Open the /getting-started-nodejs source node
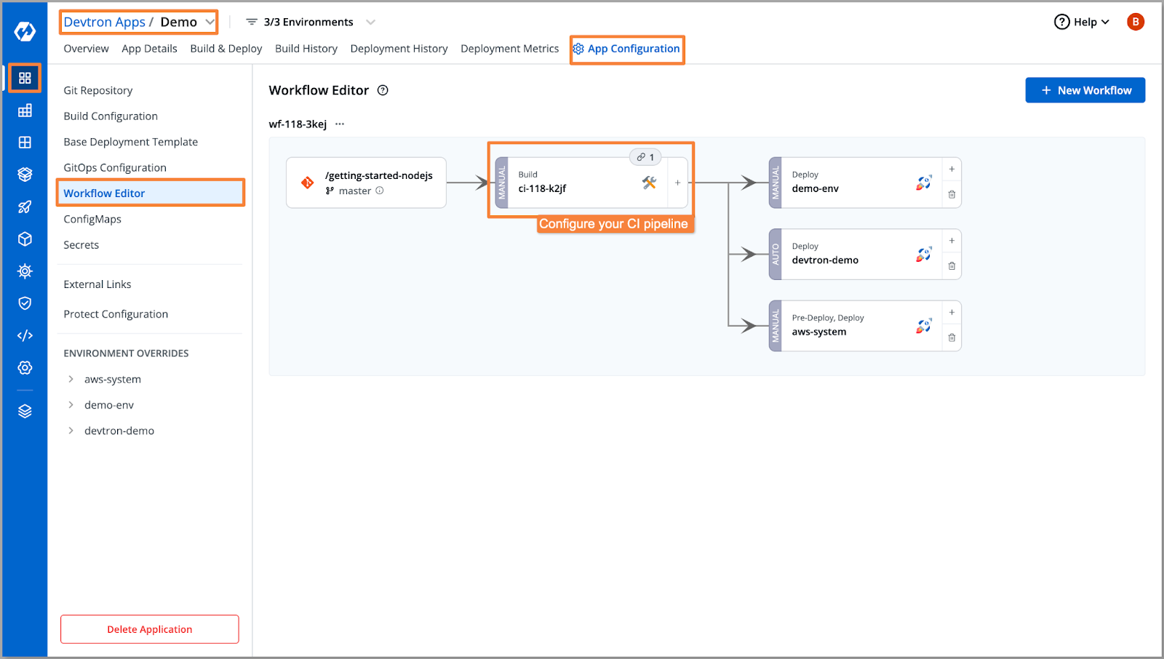 point(366,183)
